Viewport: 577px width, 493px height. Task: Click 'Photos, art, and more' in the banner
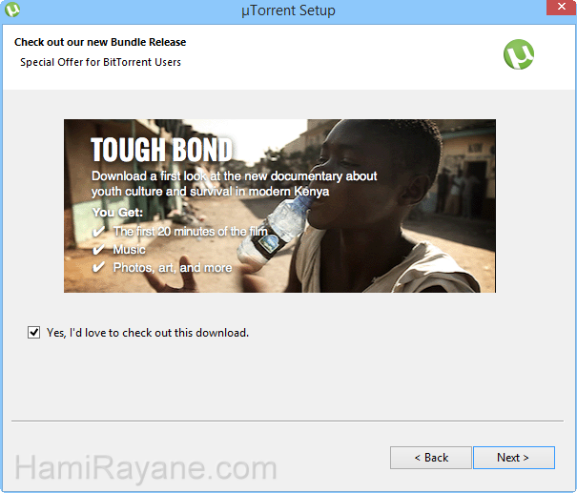[x=173, y=267]
